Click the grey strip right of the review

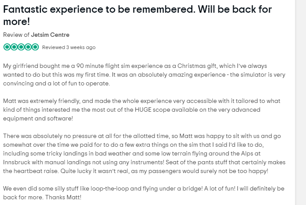pos(301,102)
